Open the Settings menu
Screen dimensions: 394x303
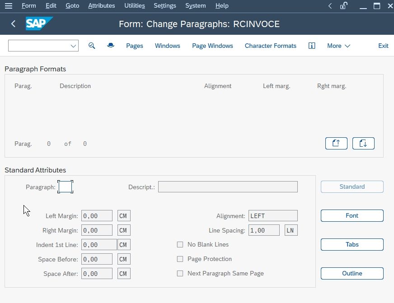[x=165, y=5]
